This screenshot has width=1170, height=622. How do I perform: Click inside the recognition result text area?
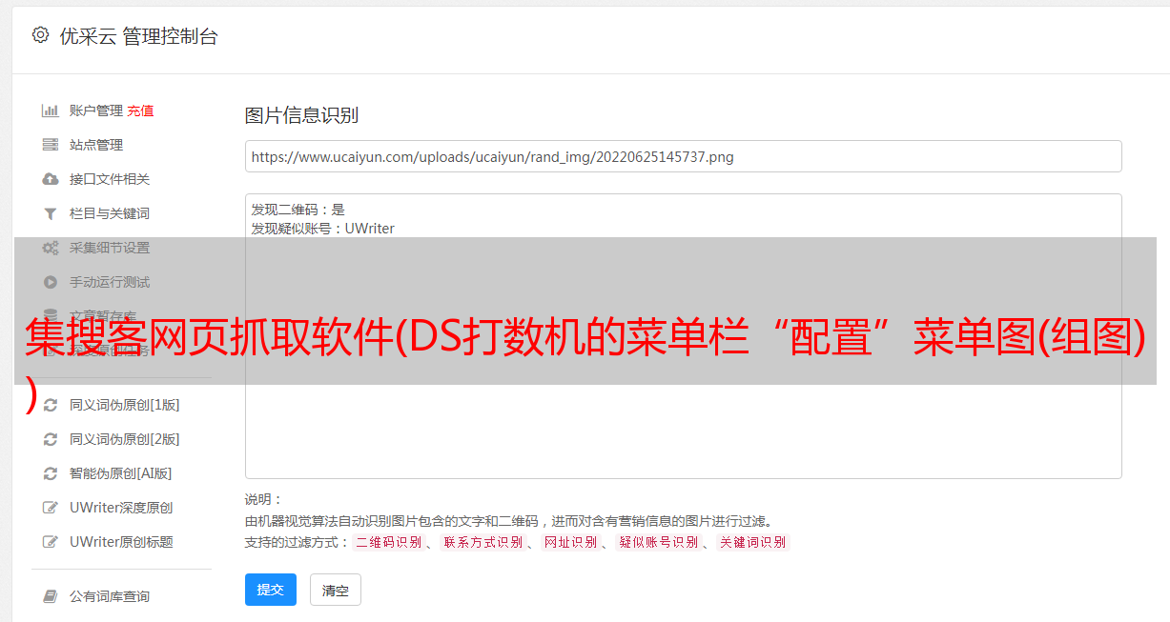(683, 335)
